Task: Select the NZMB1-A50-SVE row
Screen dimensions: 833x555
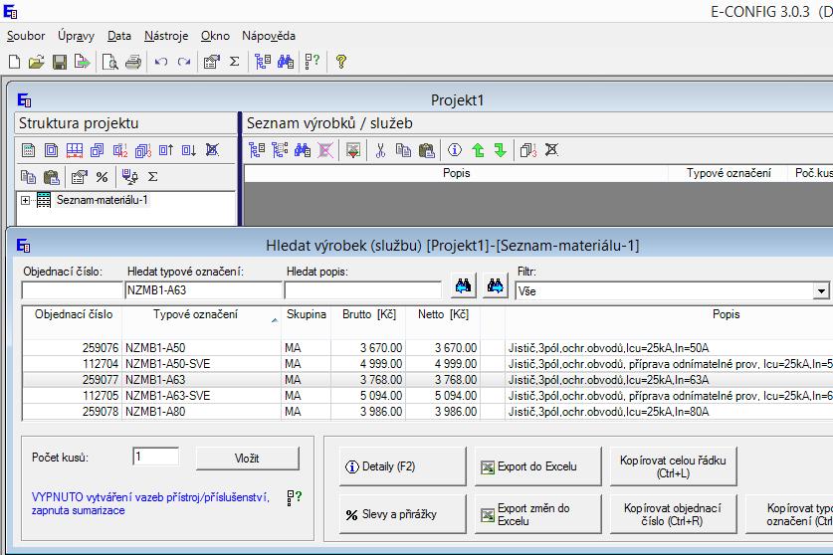Action: tap(428, 364)
